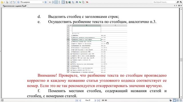The height and width of the screenshot is (102, 183).
Task: Click the page number field '6 из 9'
Action: [88, 100]
